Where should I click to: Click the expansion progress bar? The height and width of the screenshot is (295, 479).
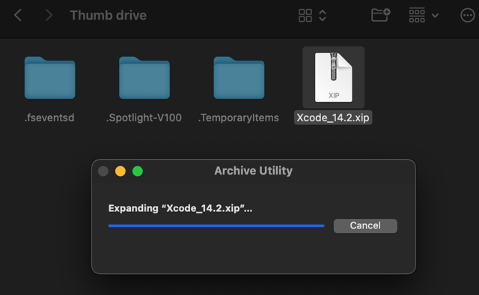(216, 226)
